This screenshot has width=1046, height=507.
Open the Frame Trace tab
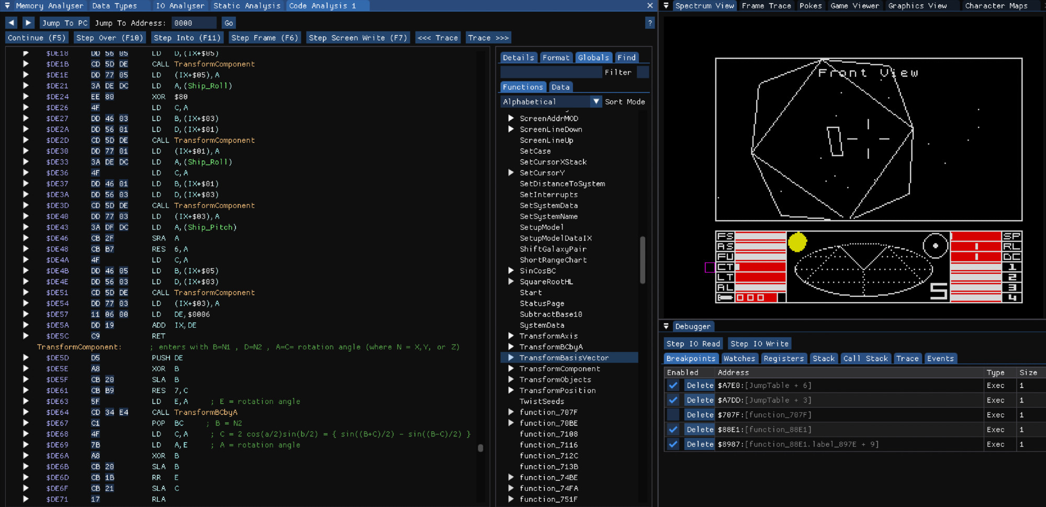point(766,6)
